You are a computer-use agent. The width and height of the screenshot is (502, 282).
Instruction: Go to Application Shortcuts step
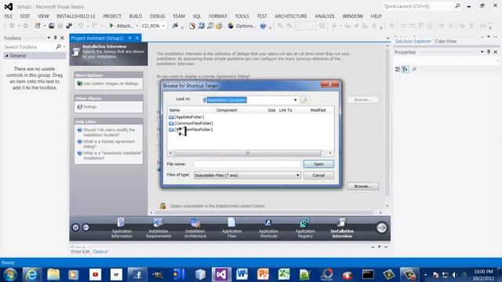tap(268, 228)
